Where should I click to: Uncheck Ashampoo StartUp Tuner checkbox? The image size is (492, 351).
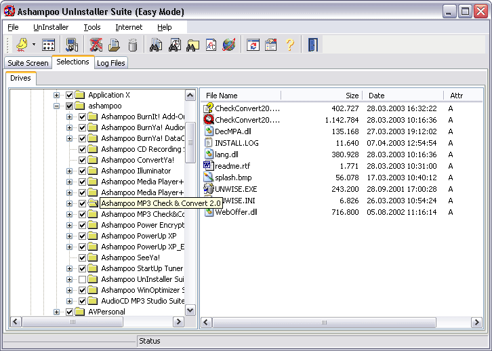tap(82, 268)
